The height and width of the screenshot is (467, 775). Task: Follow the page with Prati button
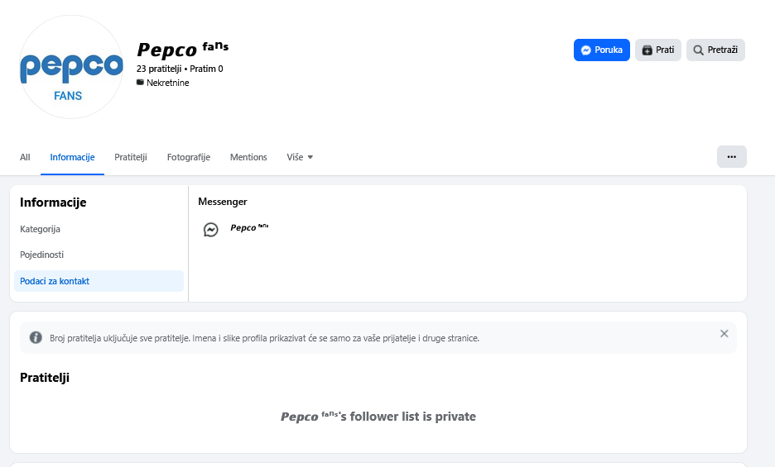(658, 50)
